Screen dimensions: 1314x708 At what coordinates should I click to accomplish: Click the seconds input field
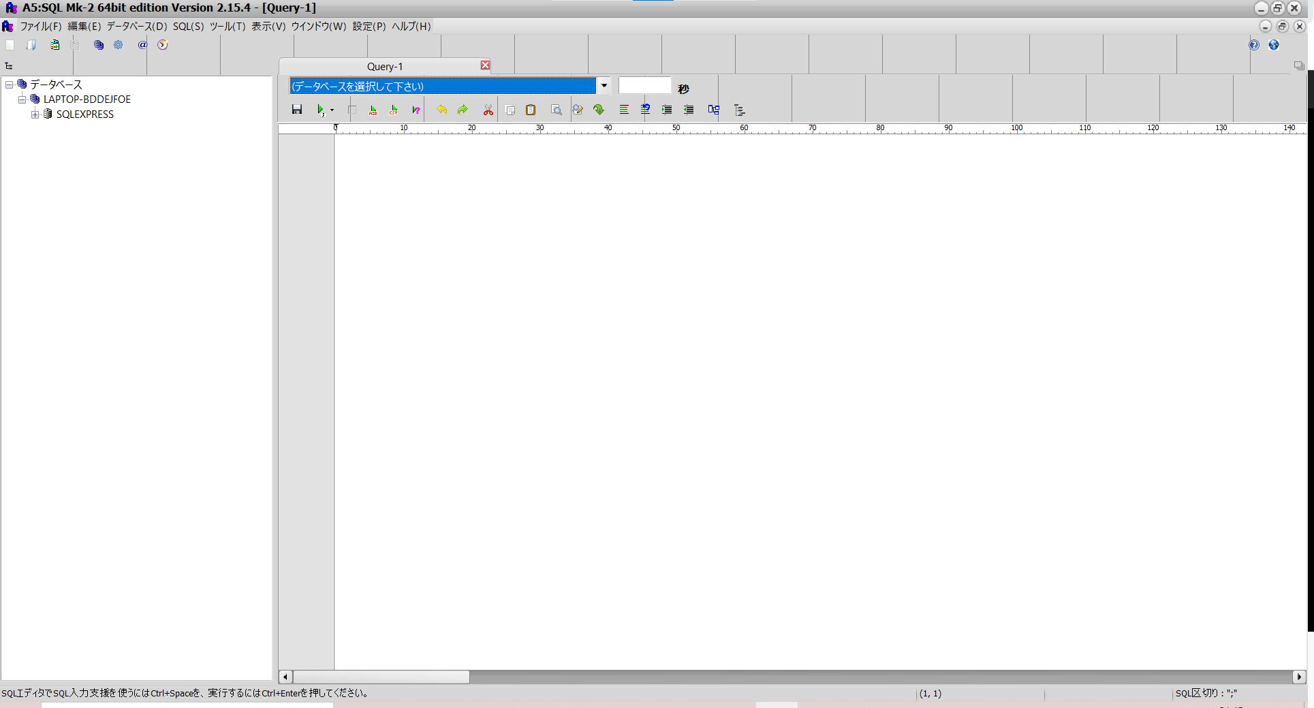[644, 86]
